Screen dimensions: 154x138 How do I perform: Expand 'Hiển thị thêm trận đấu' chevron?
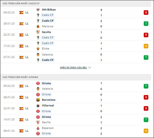tap(90, 67)
